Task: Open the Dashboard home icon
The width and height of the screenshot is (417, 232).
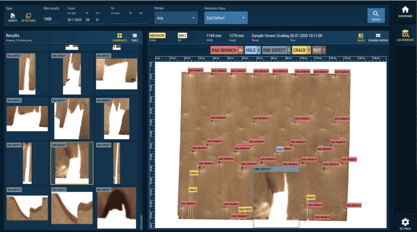Action: (x=405, y=11)
